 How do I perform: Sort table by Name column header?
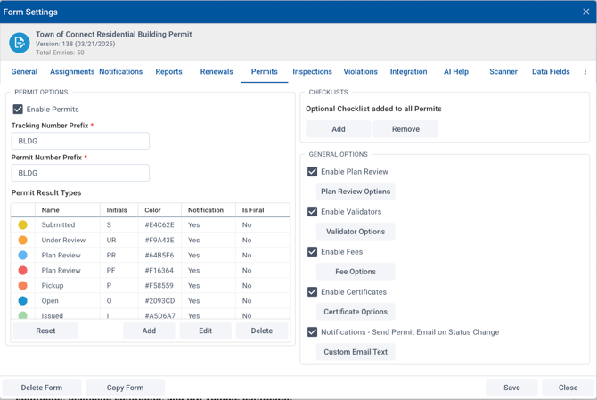pos(51,210)
